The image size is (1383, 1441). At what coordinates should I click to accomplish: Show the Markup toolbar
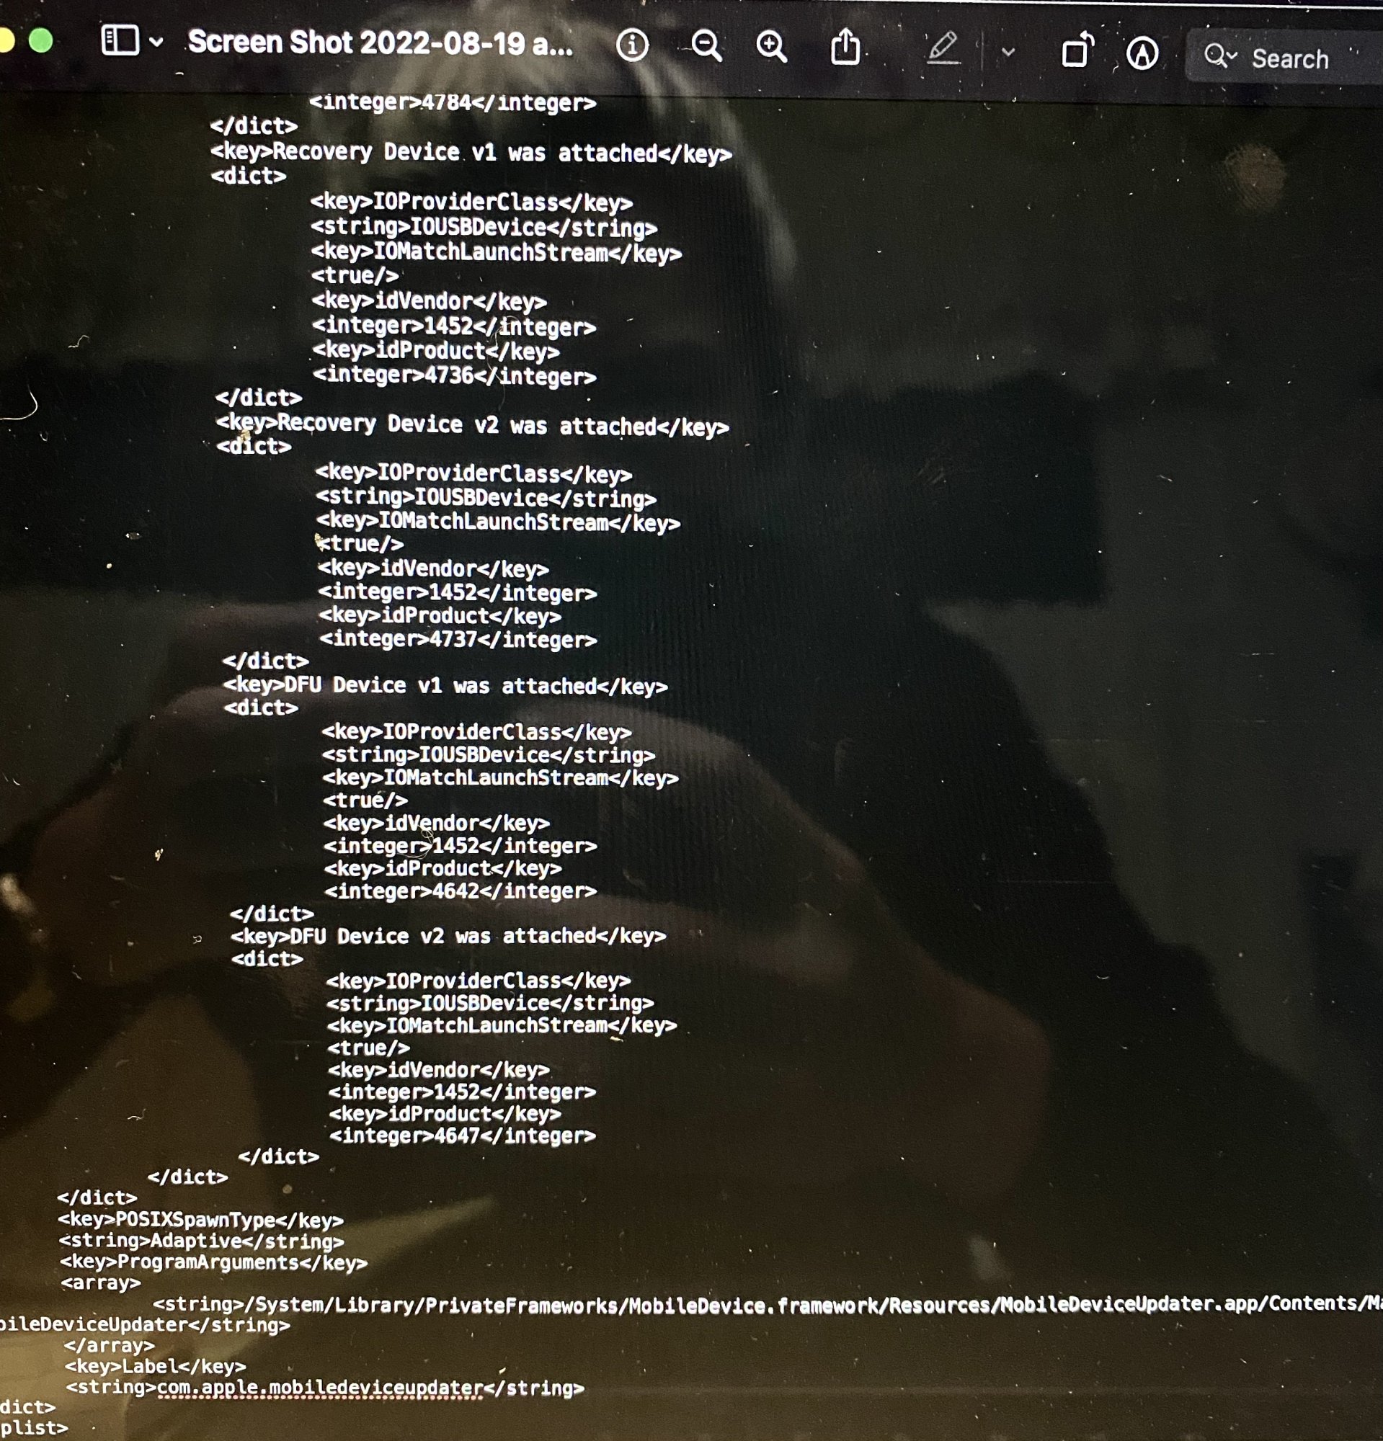(x=1142, y=53)
